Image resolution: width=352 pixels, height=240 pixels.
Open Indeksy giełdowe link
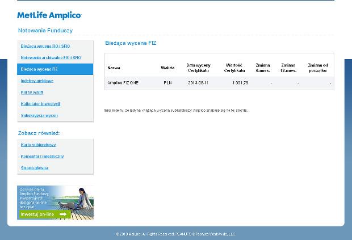pyautogui.click(x=37, y=81)
